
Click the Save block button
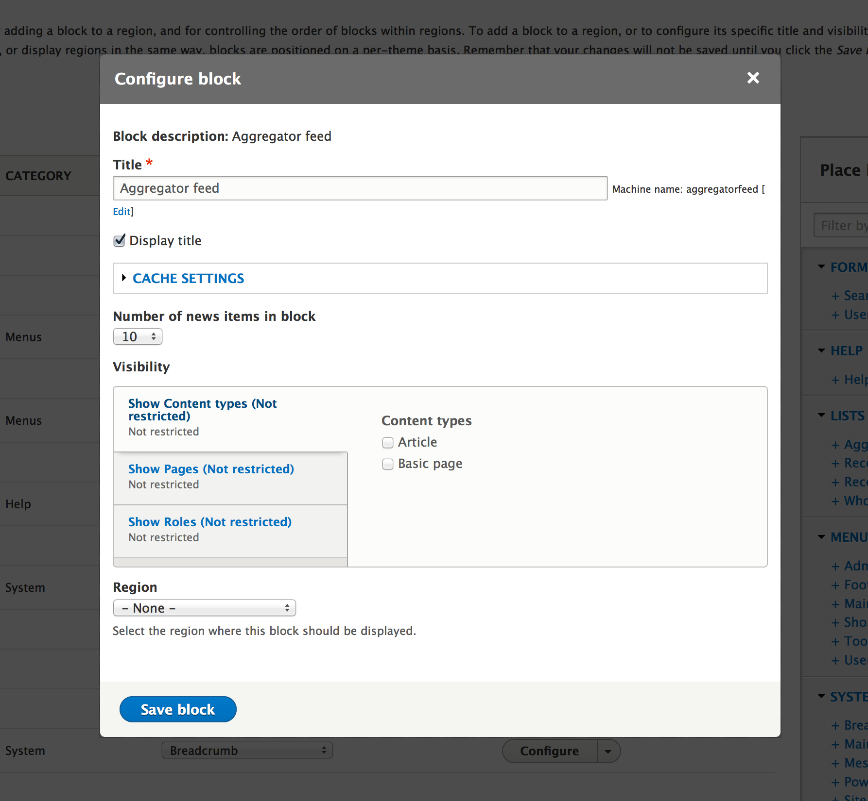(177, 709)
